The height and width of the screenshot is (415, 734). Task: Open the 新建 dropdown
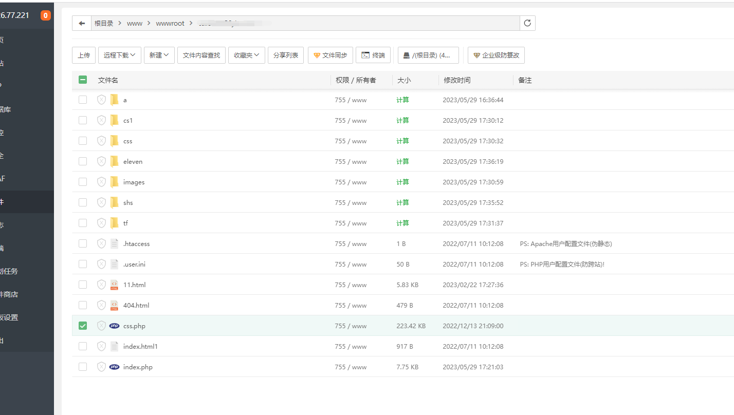pos(159,55)
